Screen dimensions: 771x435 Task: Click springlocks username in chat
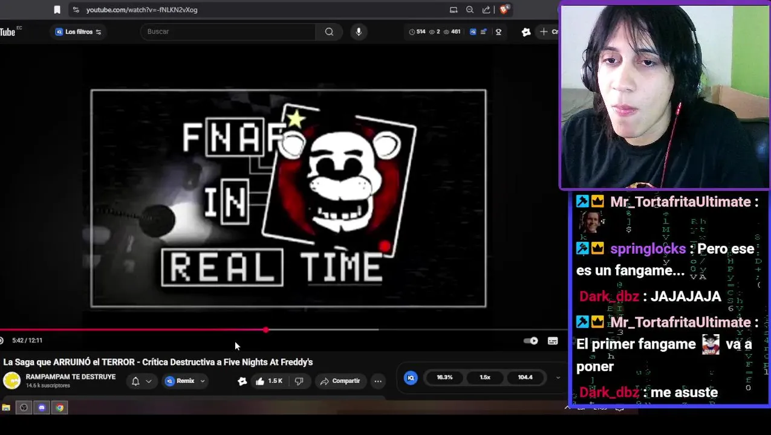648,249
